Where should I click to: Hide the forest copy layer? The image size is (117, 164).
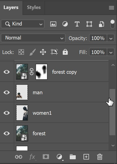[x=6, y=72]
